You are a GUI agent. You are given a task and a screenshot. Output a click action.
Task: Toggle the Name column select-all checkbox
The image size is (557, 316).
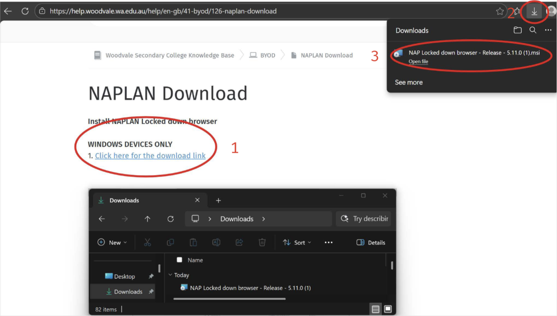pyautogui.click(x=179, y=260)
